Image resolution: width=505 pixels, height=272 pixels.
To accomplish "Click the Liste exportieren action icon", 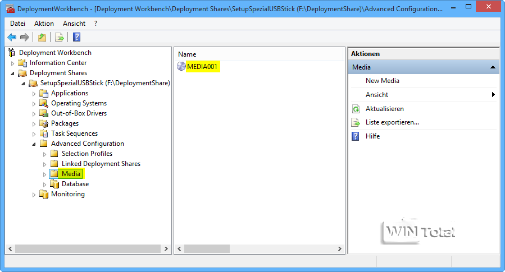I will 356,122.
